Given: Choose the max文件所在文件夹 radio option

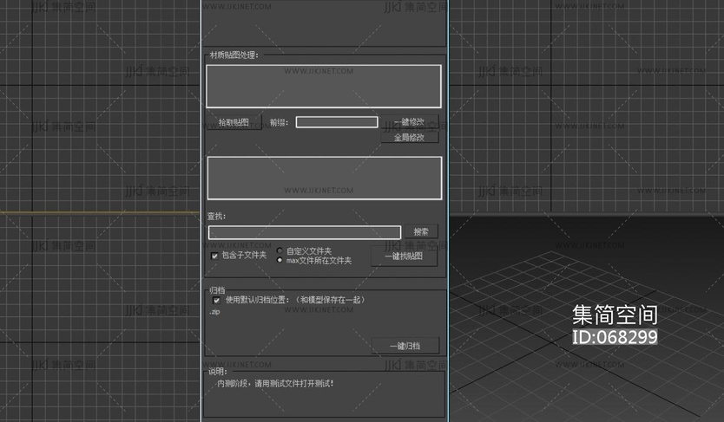Looking at the screenshot, I should coord(280,260).
